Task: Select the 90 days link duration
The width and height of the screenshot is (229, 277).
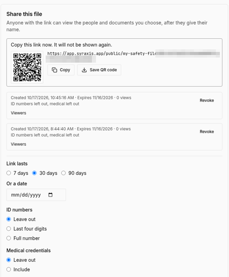Action: [x=63, y=173]
